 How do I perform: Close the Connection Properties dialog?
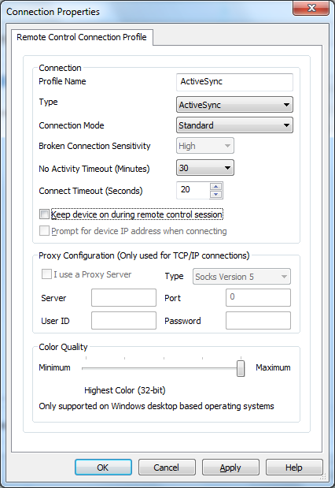click(311, 8)
